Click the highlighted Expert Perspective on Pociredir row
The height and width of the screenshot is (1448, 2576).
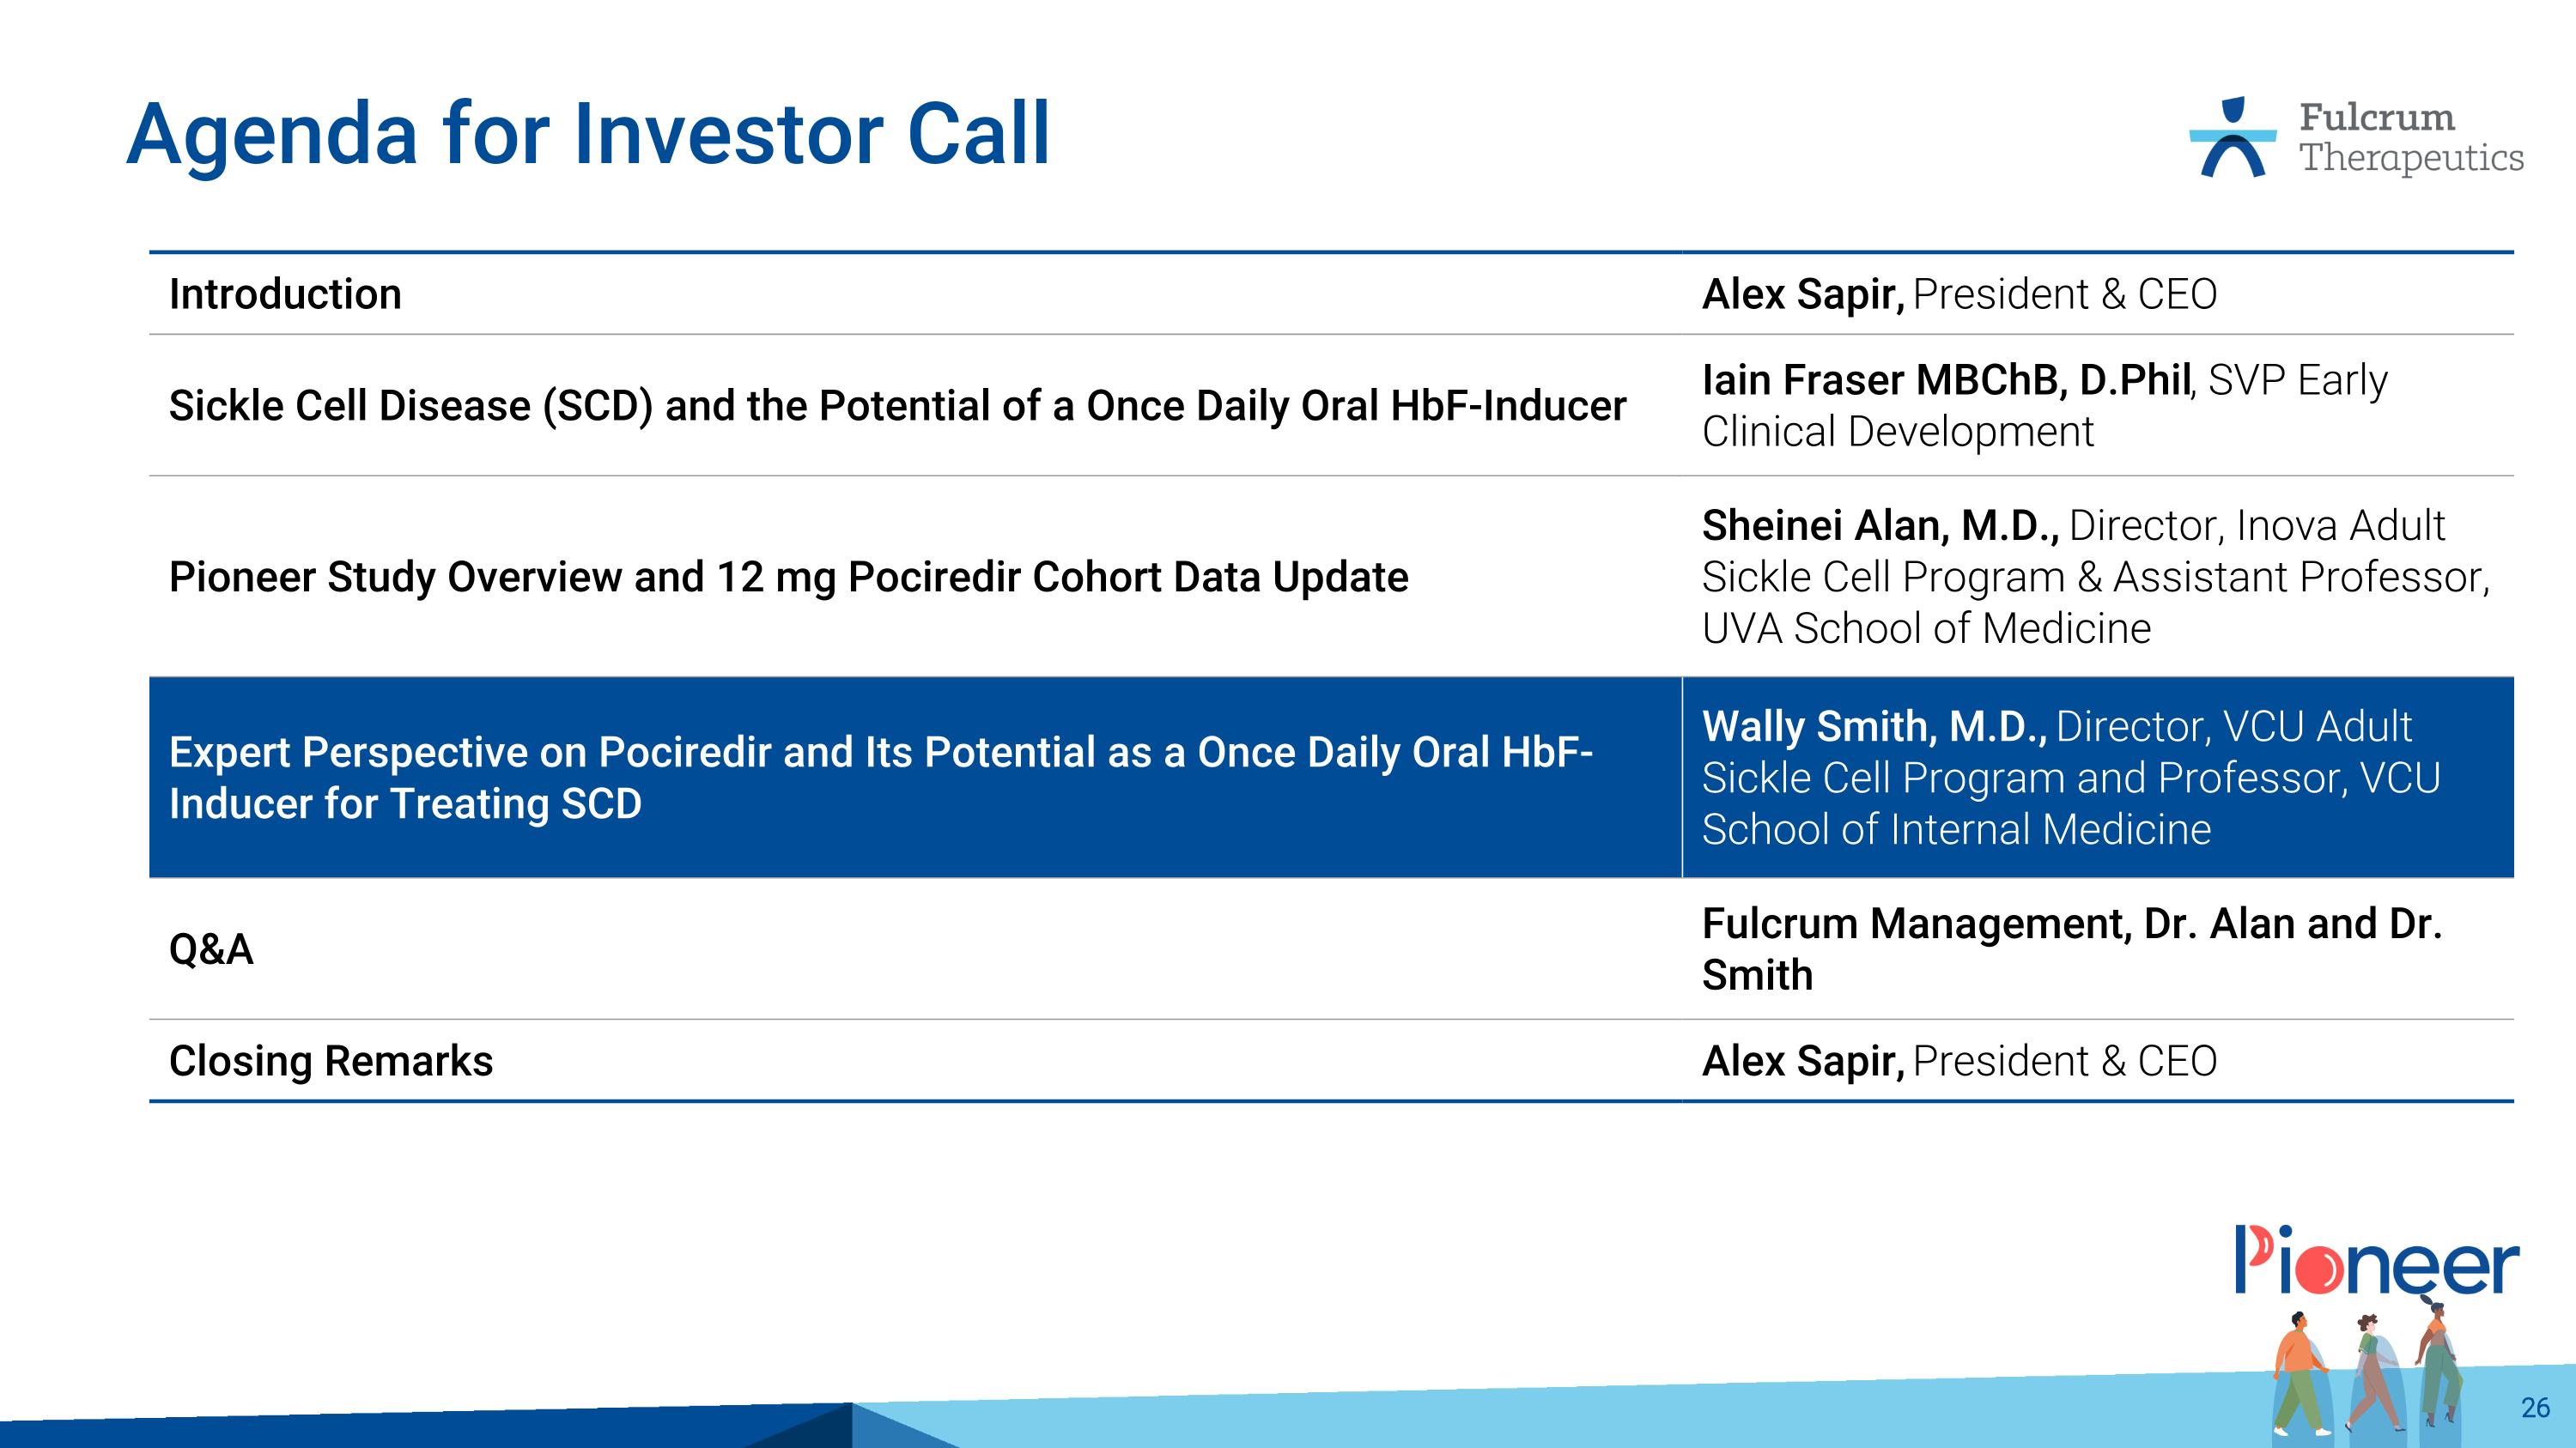[880, 778]
